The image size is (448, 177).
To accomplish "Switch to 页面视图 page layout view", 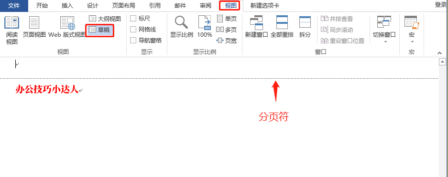I will (x=34, y=27).
